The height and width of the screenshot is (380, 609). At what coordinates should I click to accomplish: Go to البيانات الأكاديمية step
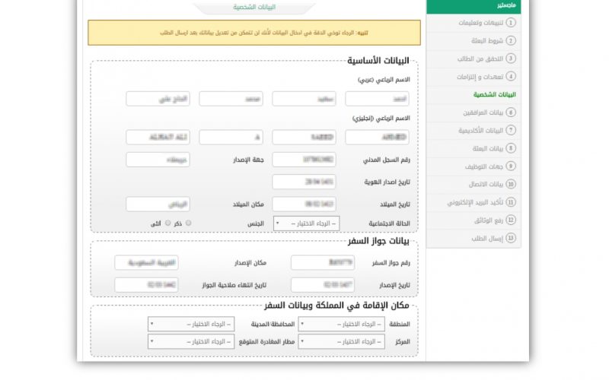[x=473, y=130]
